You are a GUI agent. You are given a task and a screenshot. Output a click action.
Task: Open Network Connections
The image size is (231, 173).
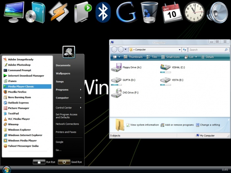pos(67,124)
